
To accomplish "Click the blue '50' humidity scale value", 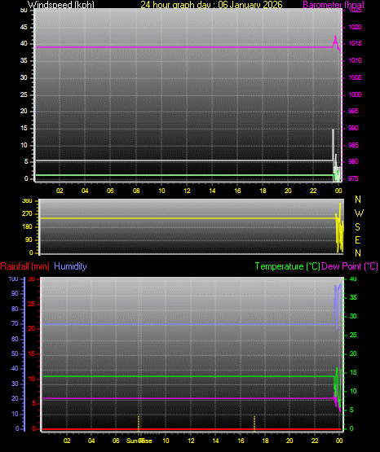I will click(15, 353).
